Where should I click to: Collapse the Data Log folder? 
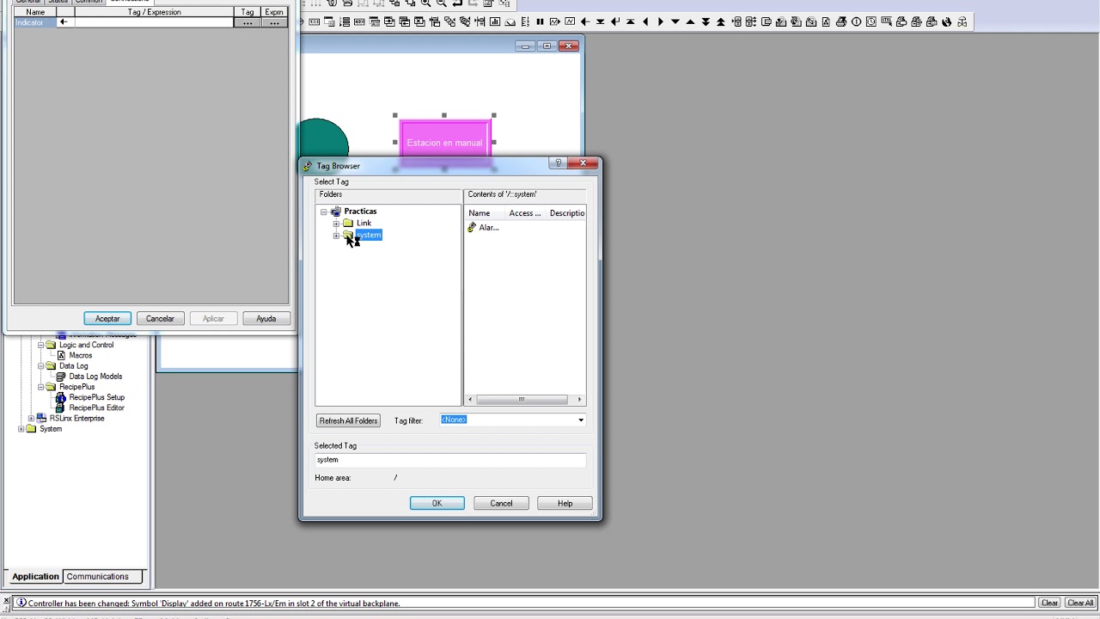[40, 366]
